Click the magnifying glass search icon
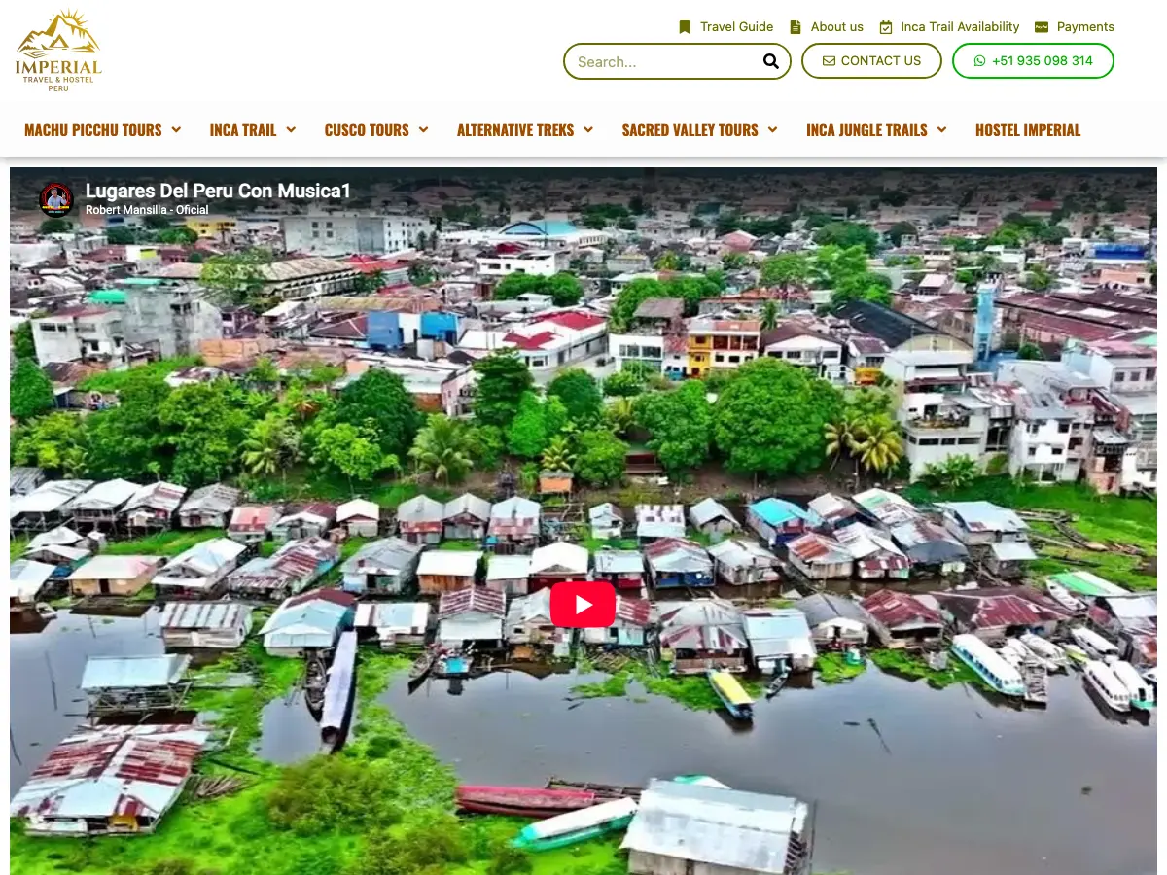 [x=771, y=61]
